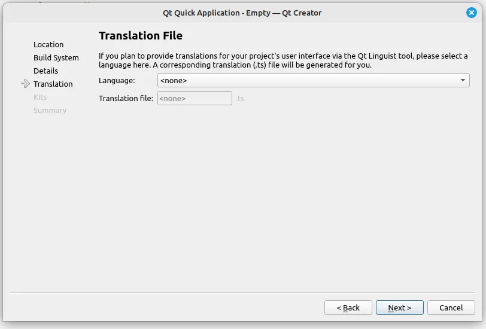Select the Kits wizard step

(40, 98)
